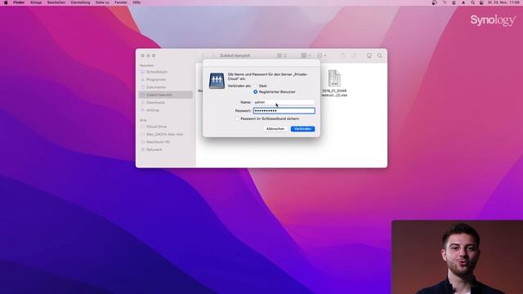Viewport: 523px width, 294px height.
Task: Click the Finder forward arrow
Action: 213,56
